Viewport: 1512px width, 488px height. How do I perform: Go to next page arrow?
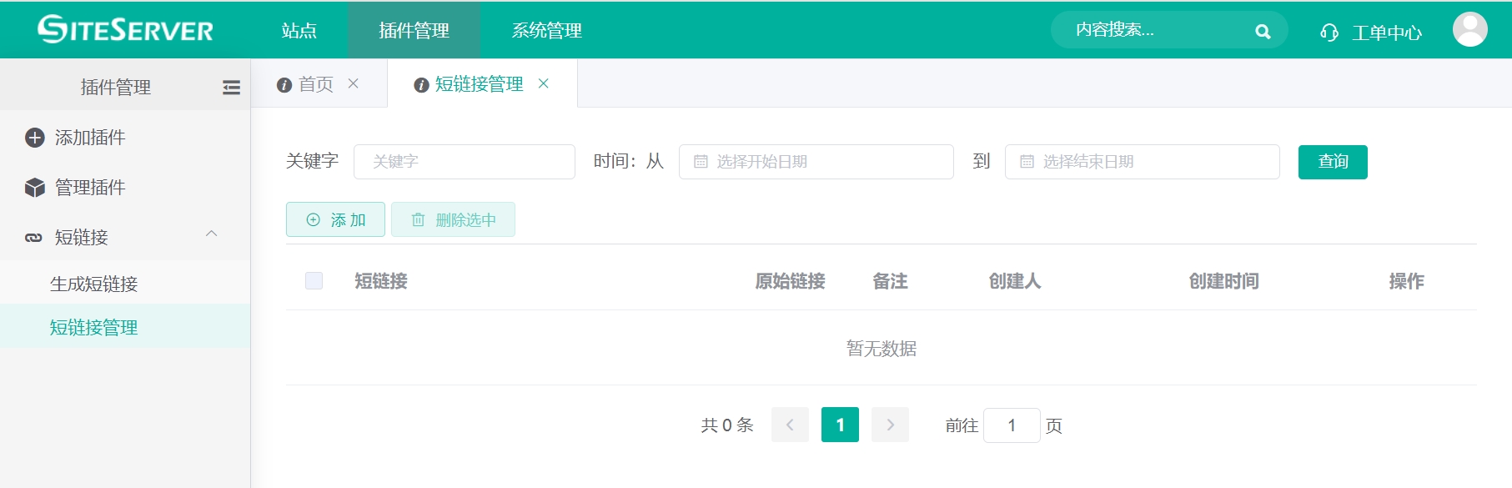pyautogui.click(x=890, y=425)
